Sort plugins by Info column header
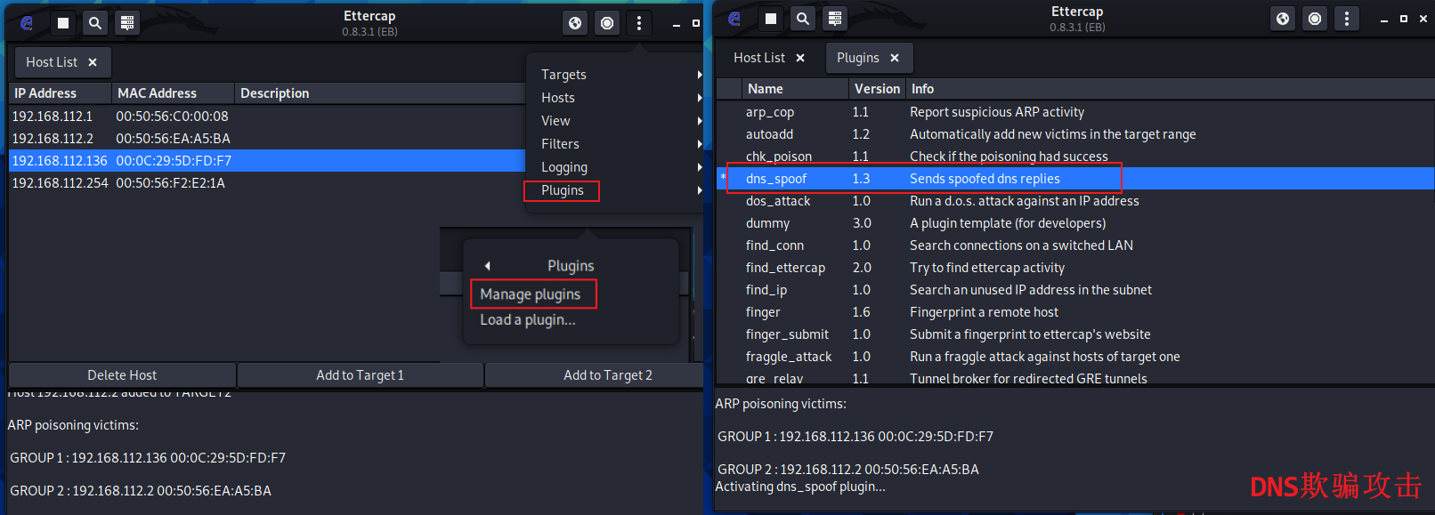This screenshot has width=1435, height=515. 1170,89
